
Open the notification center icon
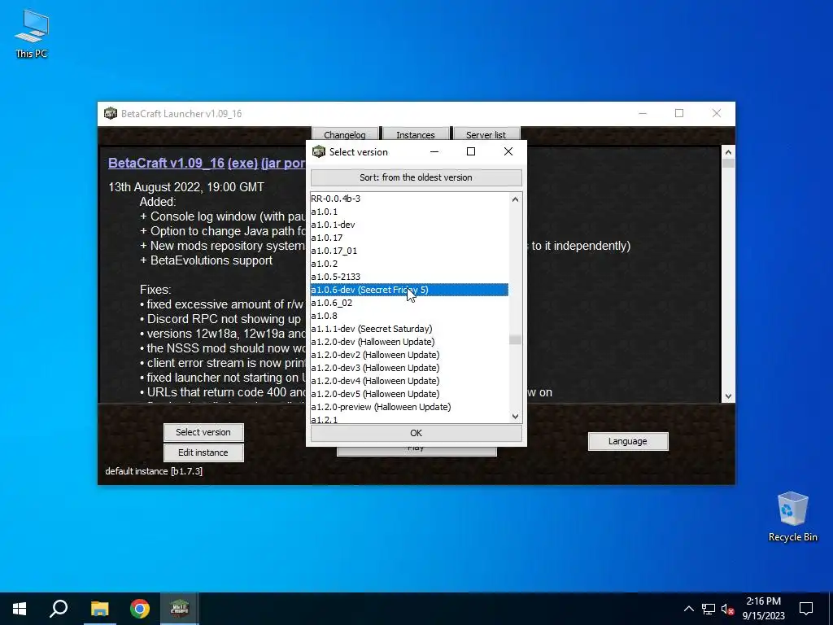click(x=806, y=609)
